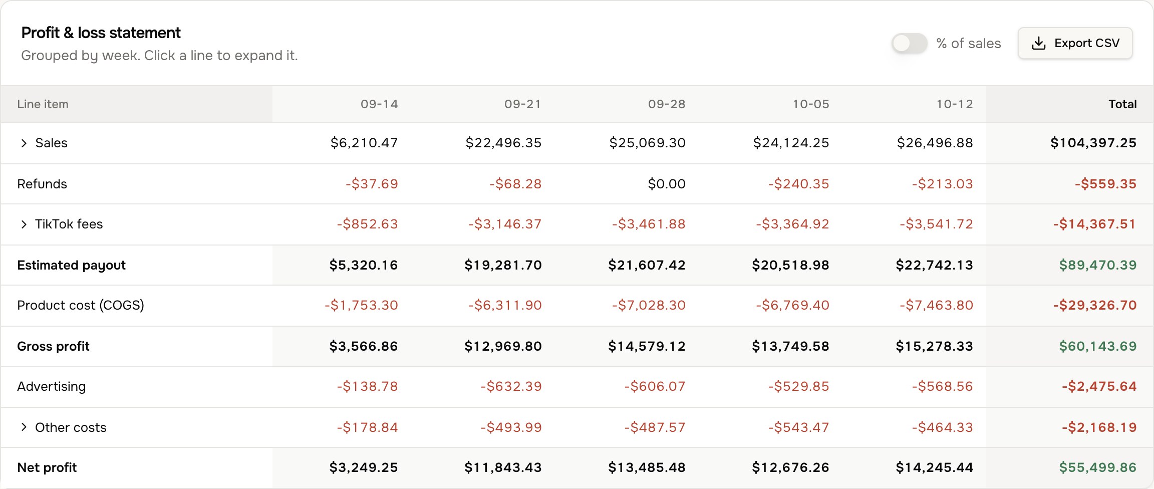
Task: Click total net profit $55,499.86
Action: click(1098, 467)
